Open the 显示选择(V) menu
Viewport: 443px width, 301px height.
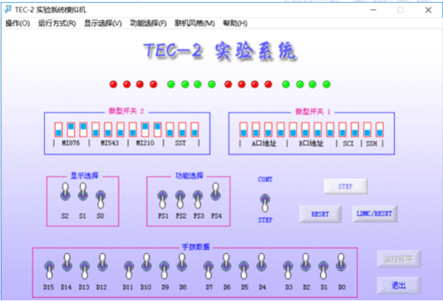tap(103, 23)
